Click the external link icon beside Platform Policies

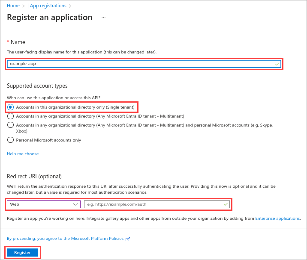point(128,239)
